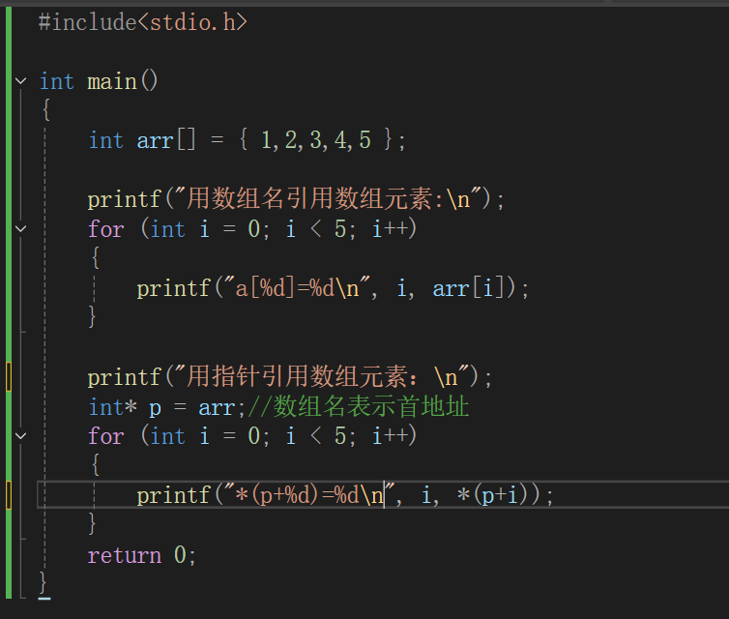
Task: Click the 'arr[i]' argument in first loop printf
Action: [469, 288]
